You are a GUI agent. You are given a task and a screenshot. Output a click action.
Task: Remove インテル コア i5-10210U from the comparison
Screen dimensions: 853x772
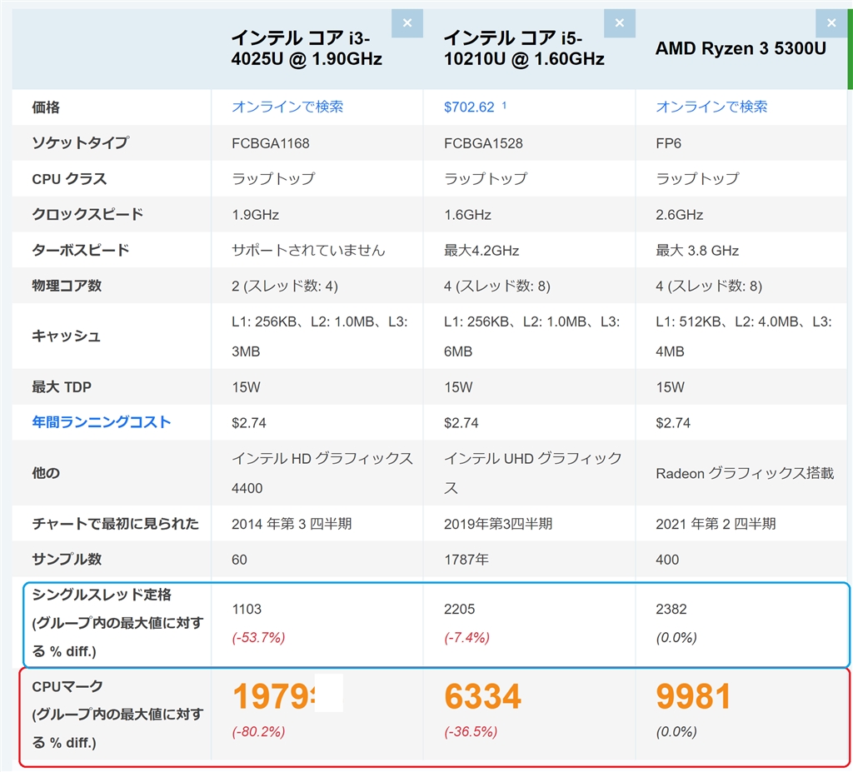620,23
